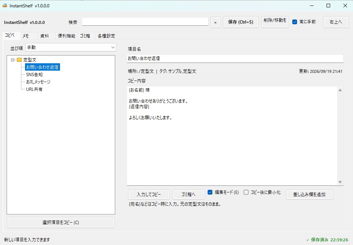
Task: Click the 保存 (Ctrl+S) button
Action: click(x=241, y=22)
